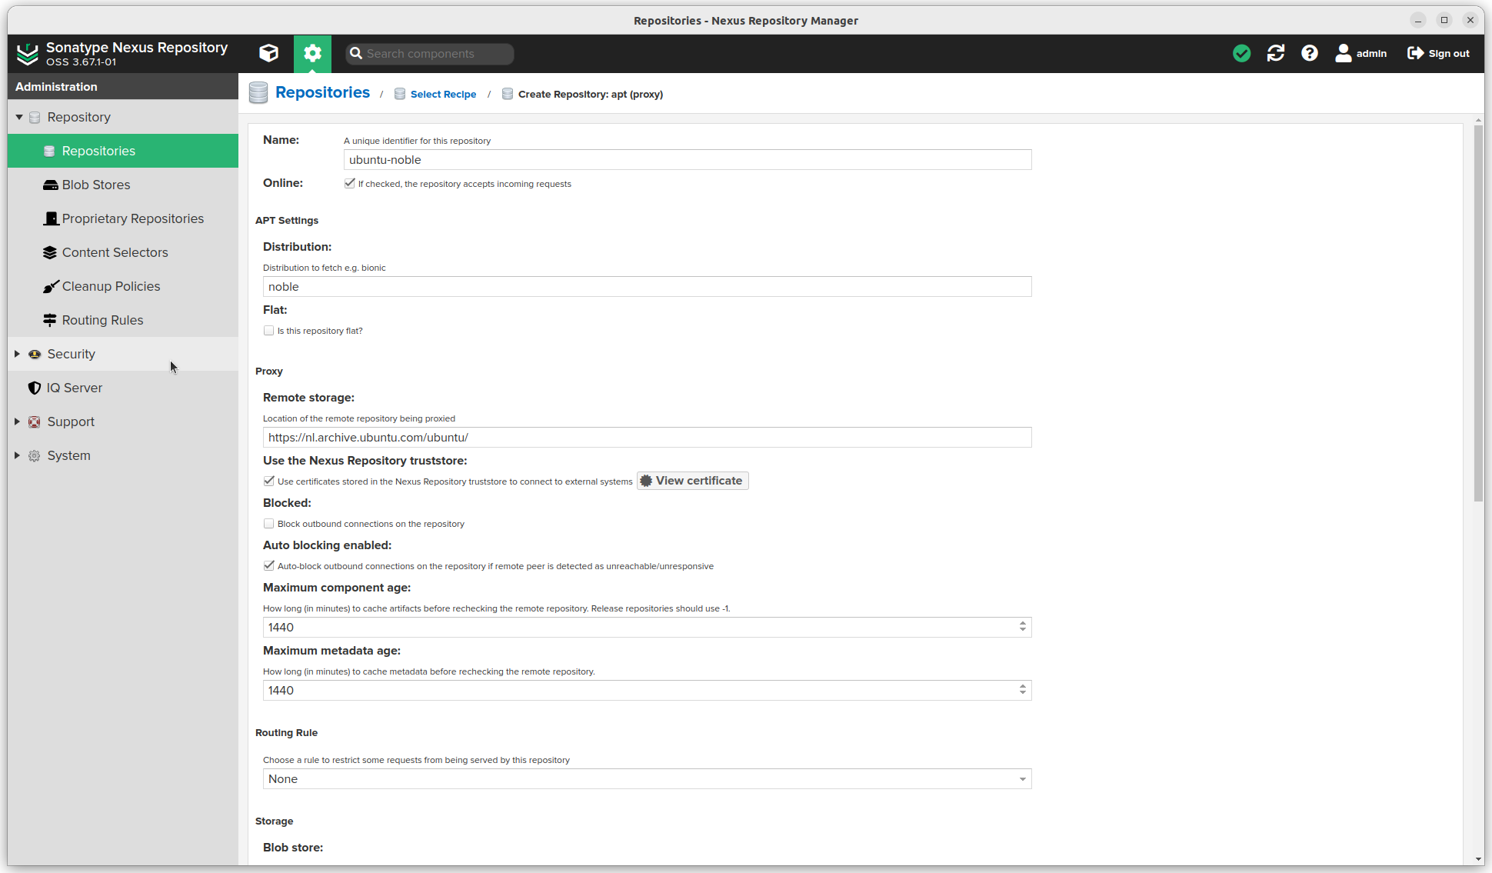Focus the Search components box

pyautogui.click(x=430, y=53)
